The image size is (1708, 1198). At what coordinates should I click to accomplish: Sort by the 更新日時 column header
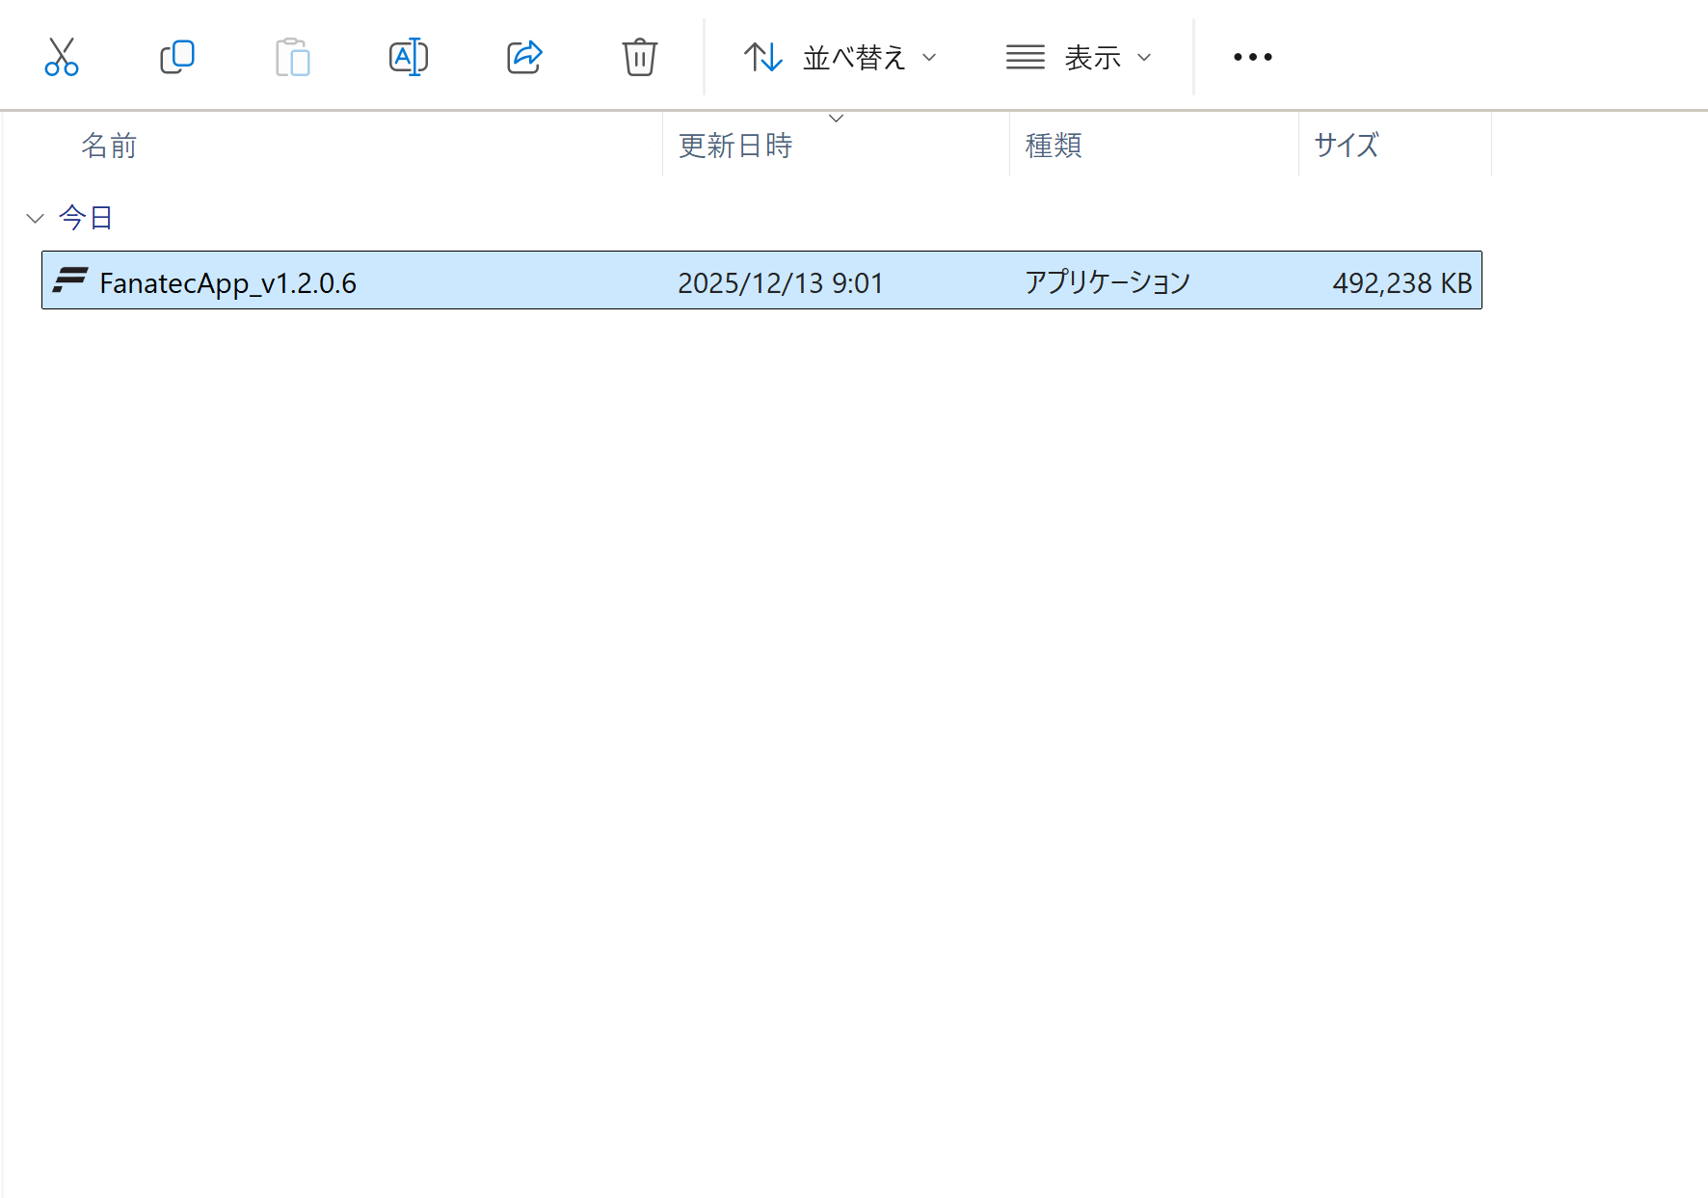tap(735, 146)
